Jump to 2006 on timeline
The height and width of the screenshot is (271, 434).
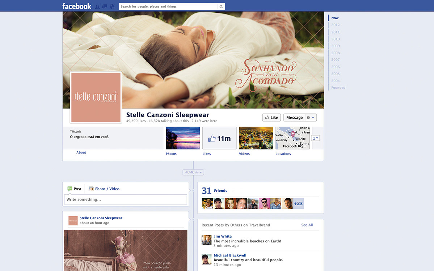336,67
